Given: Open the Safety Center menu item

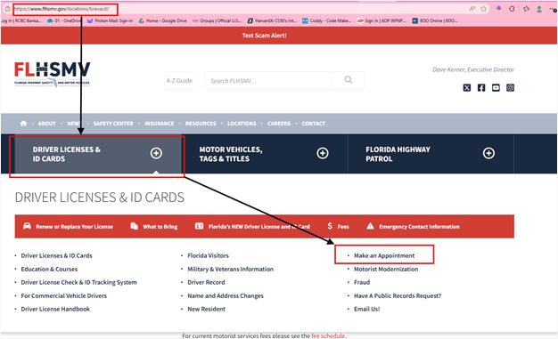Looking at the screenshot, I should coord(113,124).
